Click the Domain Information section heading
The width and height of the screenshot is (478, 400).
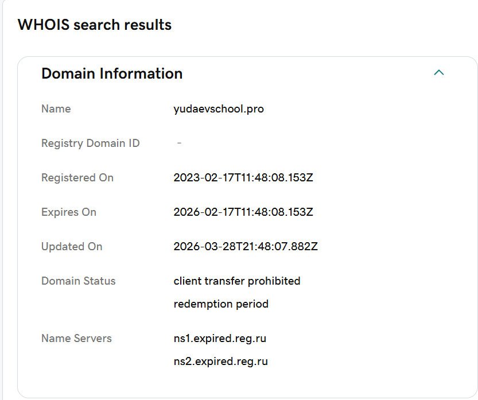[112, 73]
